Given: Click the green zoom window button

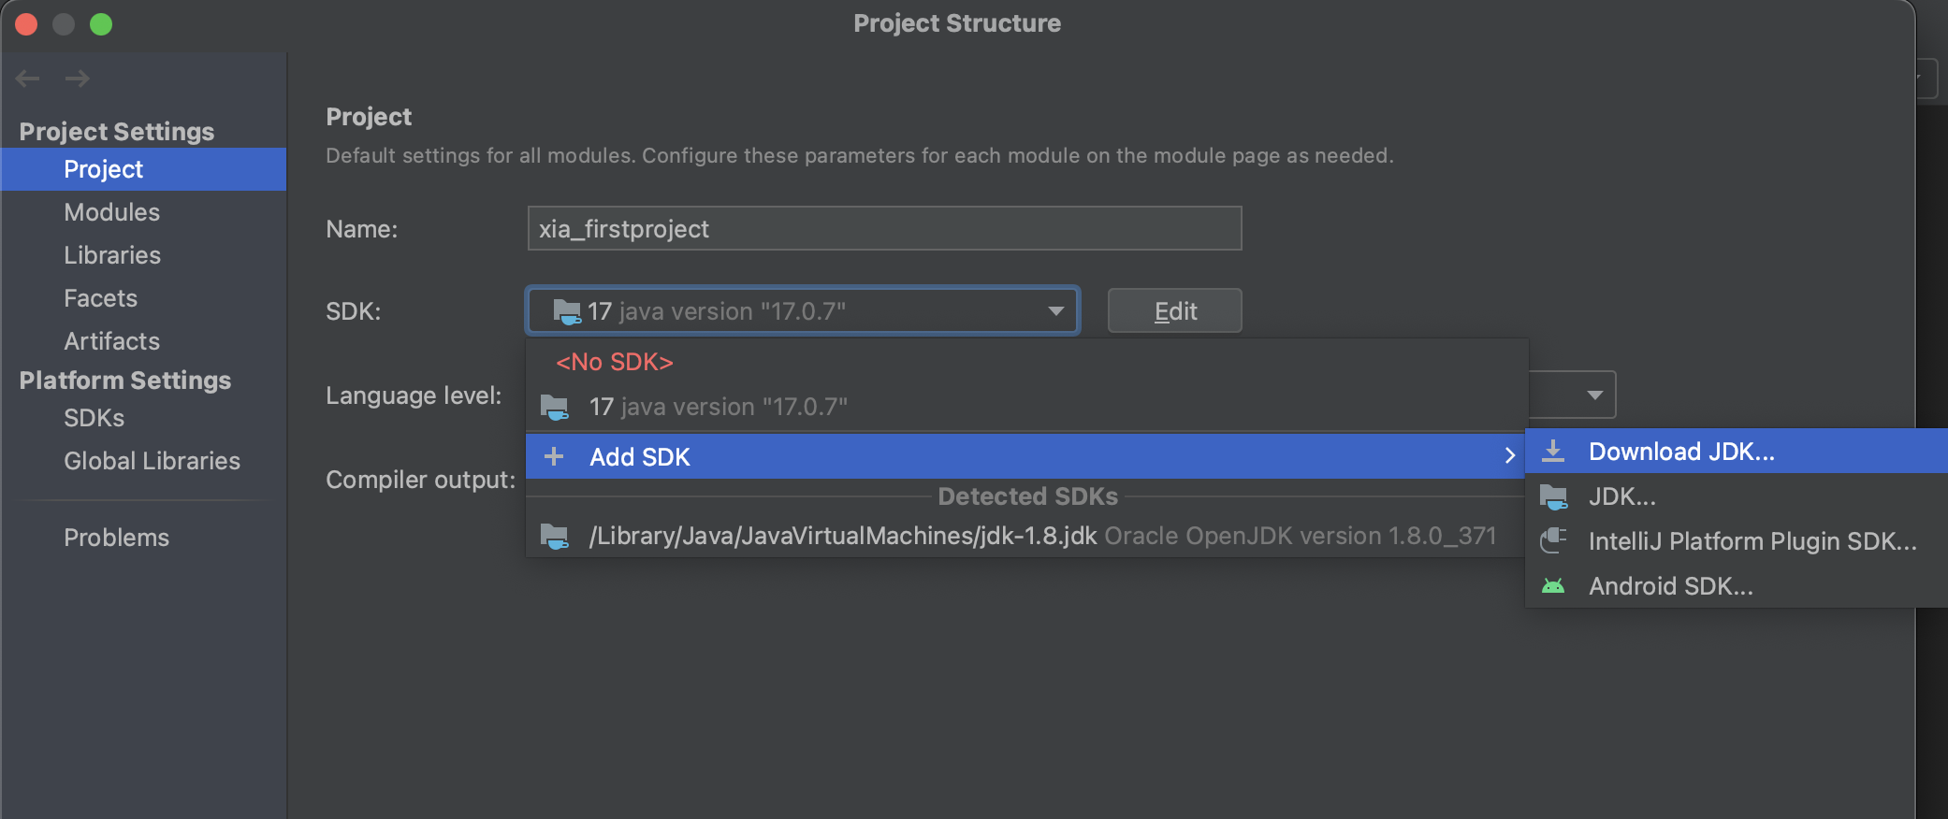Looking at the screenshot, I should [101, 24].
